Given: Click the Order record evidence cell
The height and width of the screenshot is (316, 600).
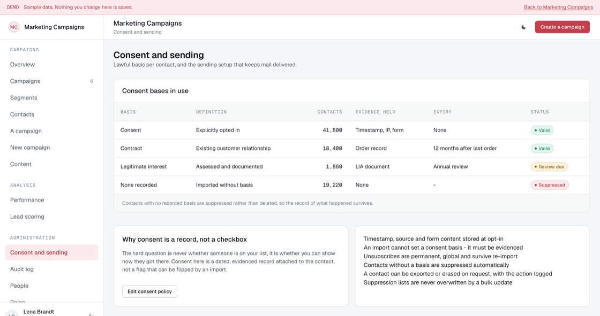Looking at the screenshot, I should pos(371,148).
